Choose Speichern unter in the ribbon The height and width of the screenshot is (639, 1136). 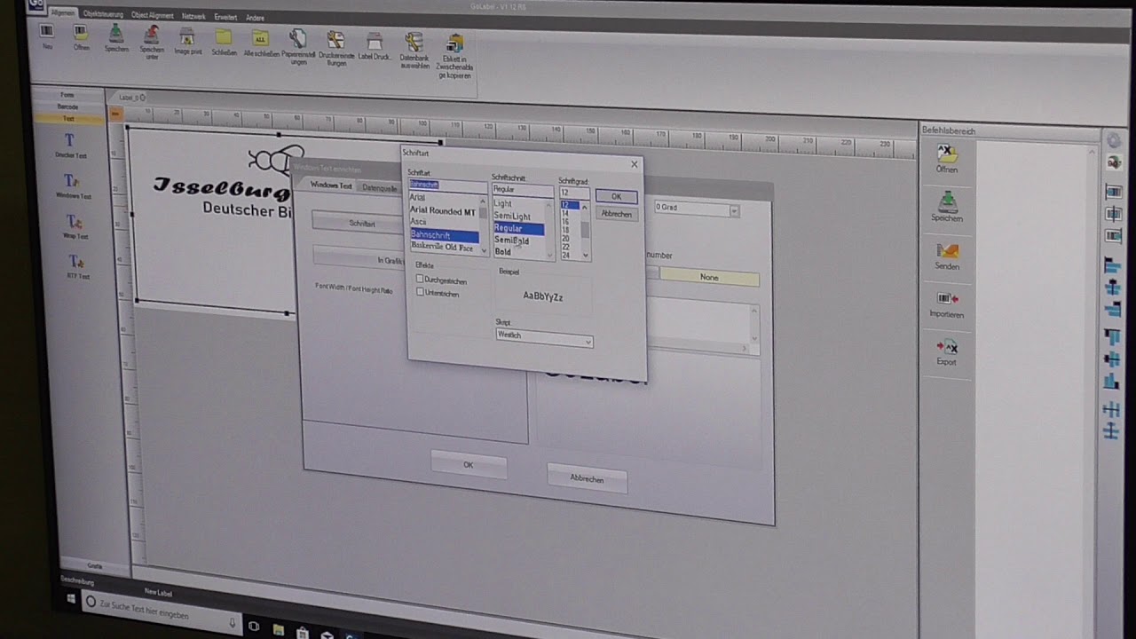tap(152, 34)
